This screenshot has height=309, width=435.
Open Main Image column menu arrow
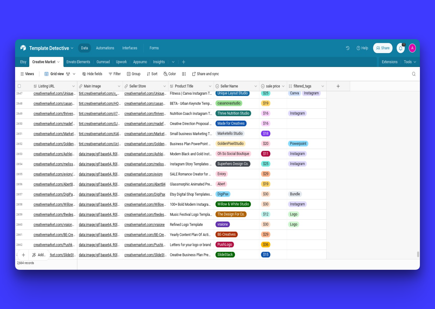(119, 86)
